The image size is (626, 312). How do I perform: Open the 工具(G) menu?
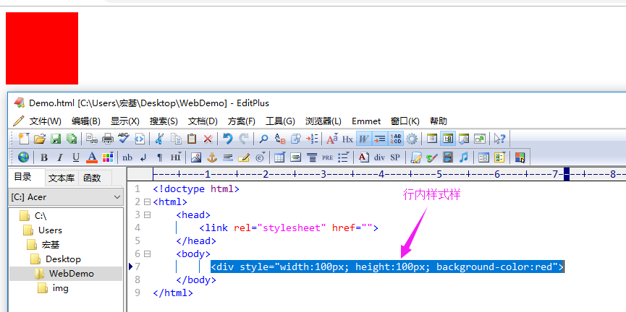click(x=280, y=121)
